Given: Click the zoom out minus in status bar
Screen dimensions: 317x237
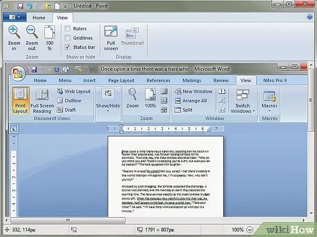Looking at the screenshot, I should 250,230.
